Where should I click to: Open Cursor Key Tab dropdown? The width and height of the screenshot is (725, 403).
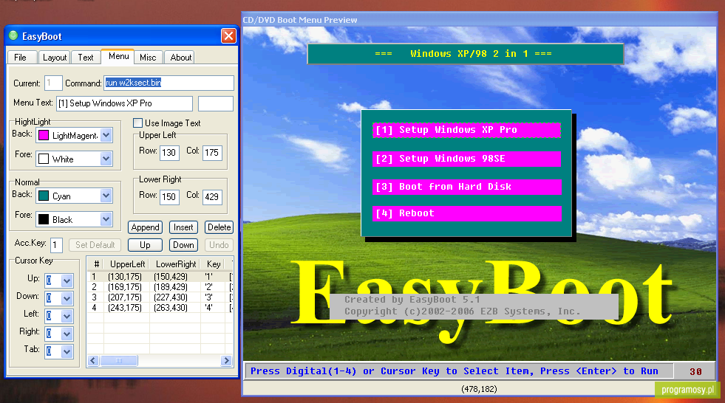pos(67,352)
